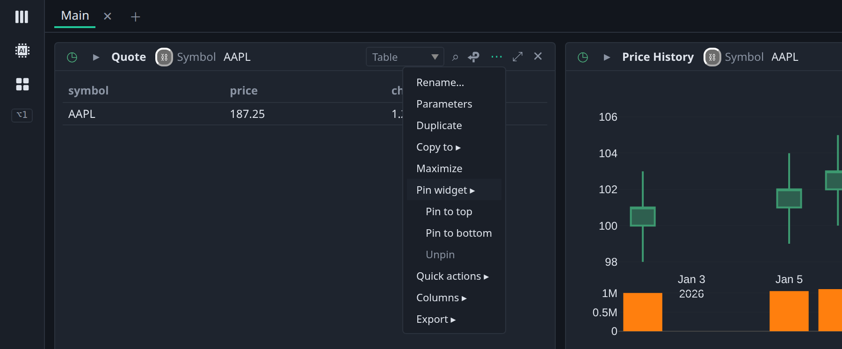Run the Quote widget with play icon
Screen dimensions: 842x349
[x=96, y=57]
